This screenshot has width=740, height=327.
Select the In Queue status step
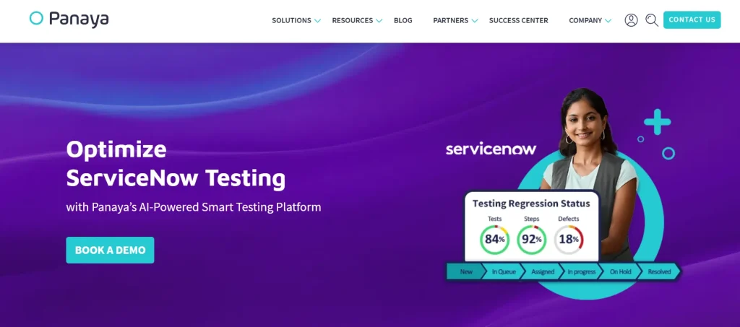[504, 271]
